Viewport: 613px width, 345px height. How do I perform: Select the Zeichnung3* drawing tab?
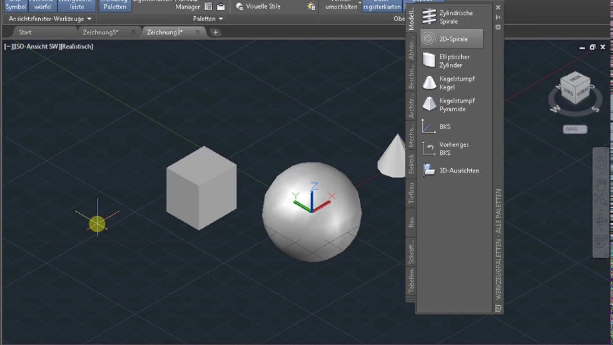pos(165,32)
